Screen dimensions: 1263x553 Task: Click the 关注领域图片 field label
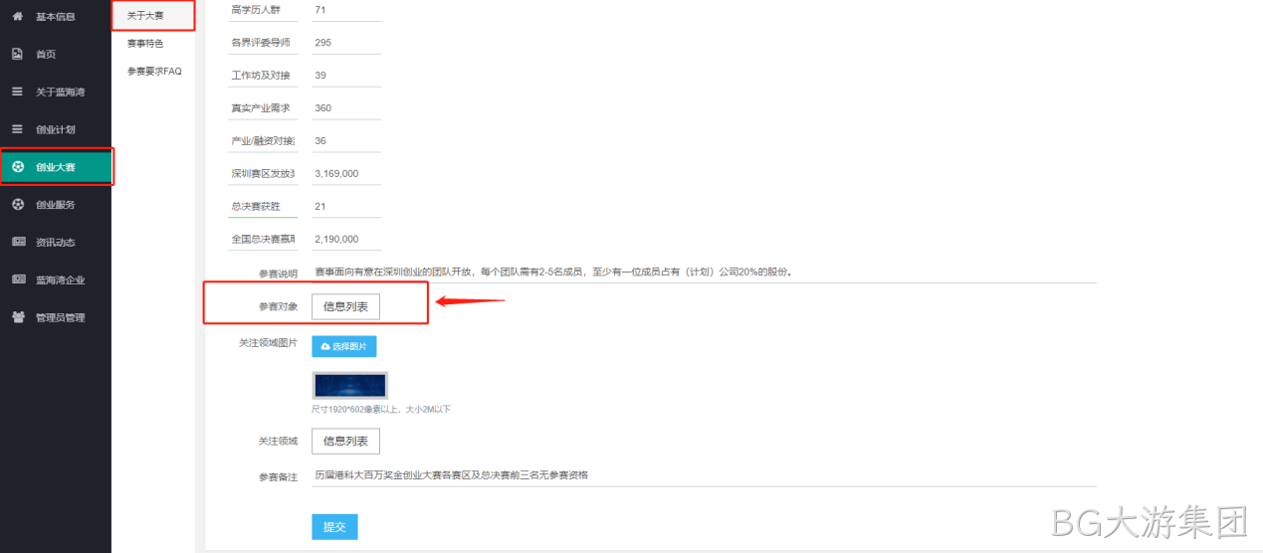click(268, 343)
